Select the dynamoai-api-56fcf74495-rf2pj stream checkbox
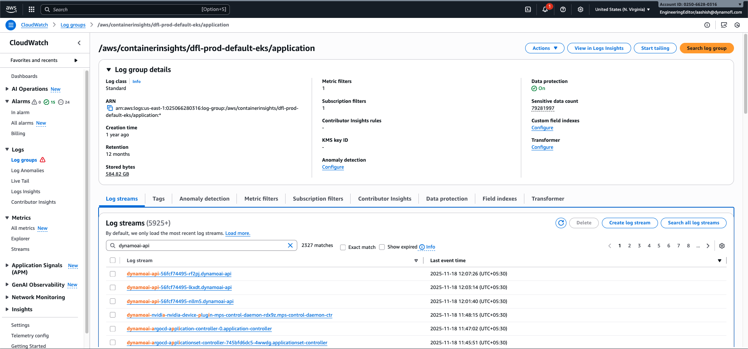Screen dimensions: 748x349 pos(113,274)
